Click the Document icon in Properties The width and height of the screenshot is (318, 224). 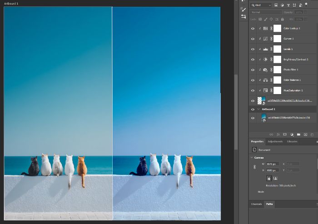coord(254,150)
